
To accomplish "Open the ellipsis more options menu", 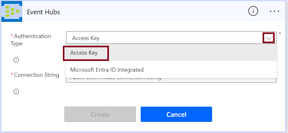I will tap(274, 11).
